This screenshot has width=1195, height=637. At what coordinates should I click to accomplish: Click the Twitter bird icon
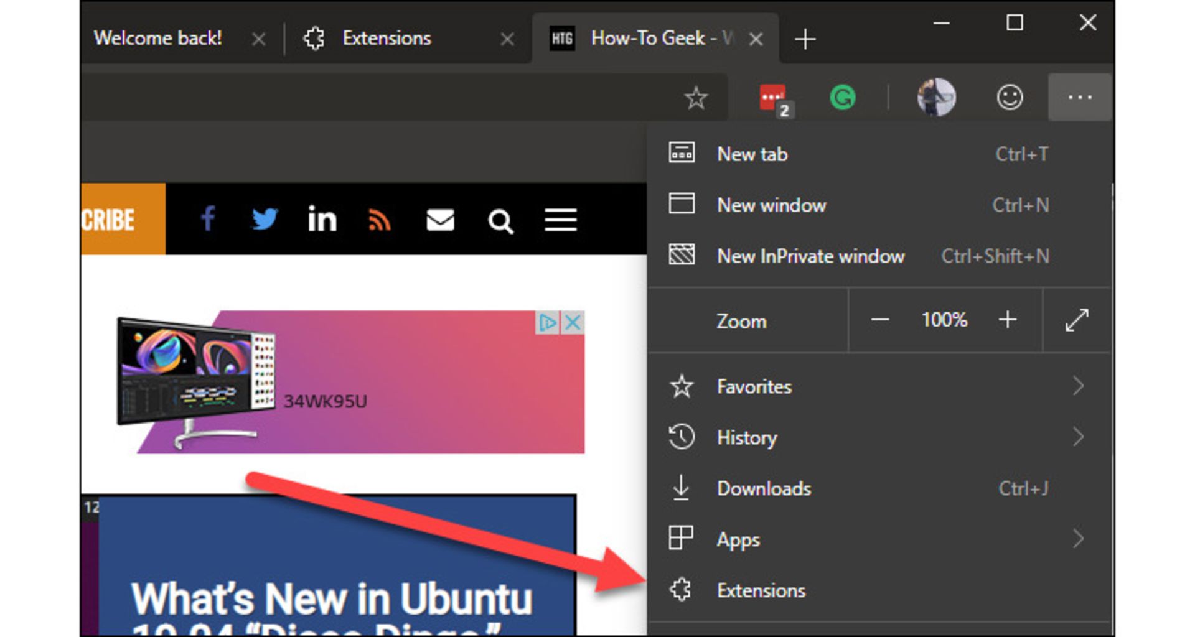[x=265, y=219]
